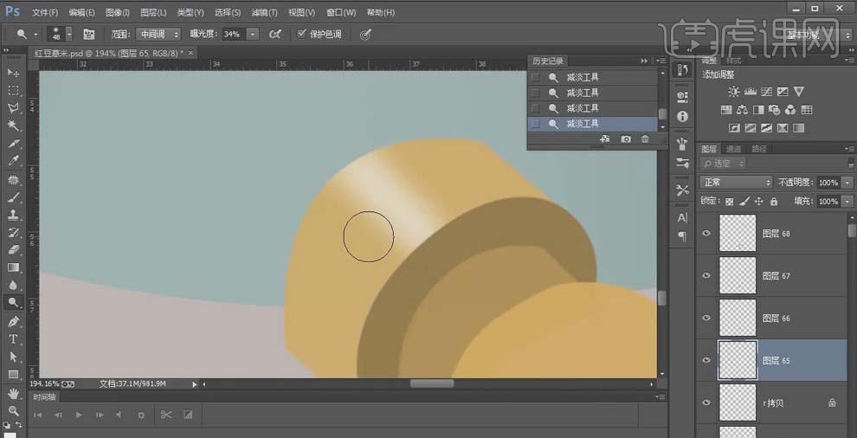
Task: Select the Move tool
Action: tap(14, 73)
